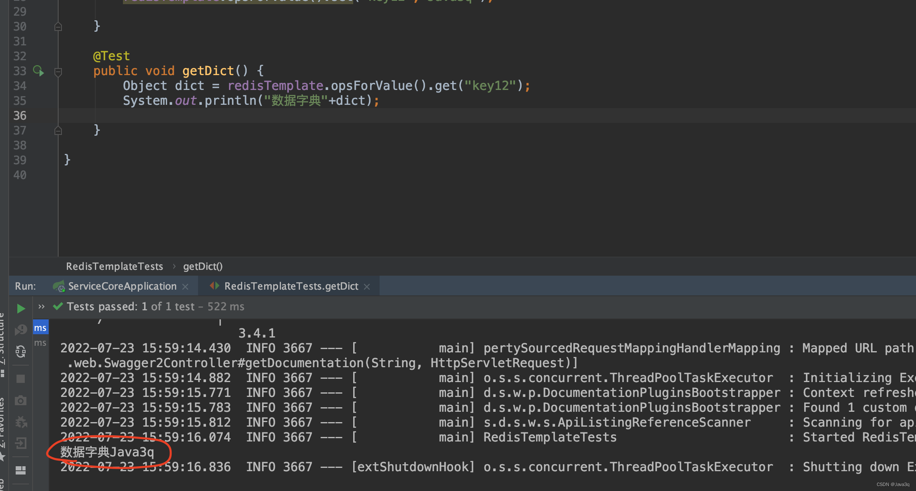Click fold marker at line 30 brace
Viewport: 916px width, 491px height.
point(58,27)
